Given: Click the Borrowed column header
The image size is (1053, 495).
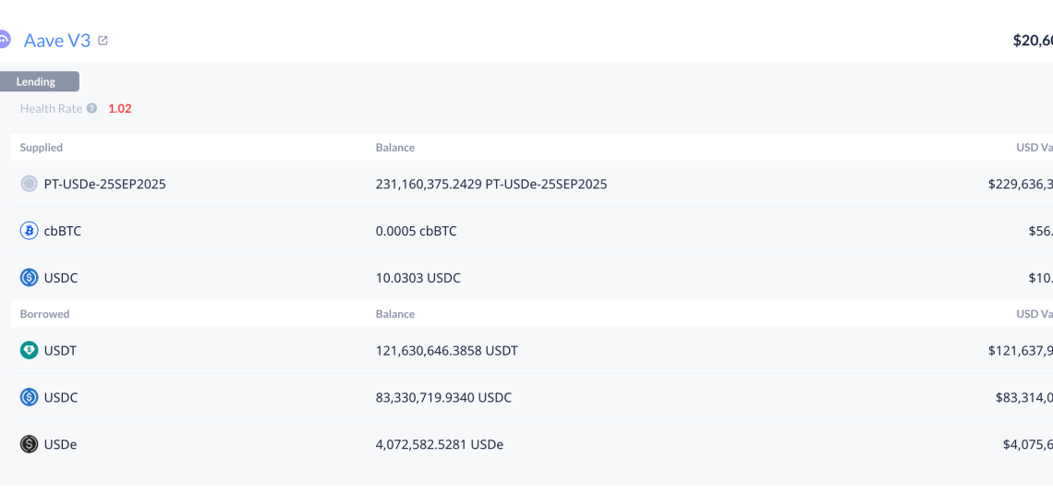Looking at the screenshot, I should point(45,314).
